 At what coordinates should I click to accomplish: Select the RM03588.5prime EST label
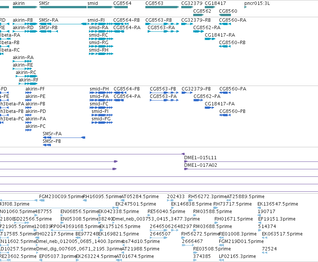pos(213,212)
